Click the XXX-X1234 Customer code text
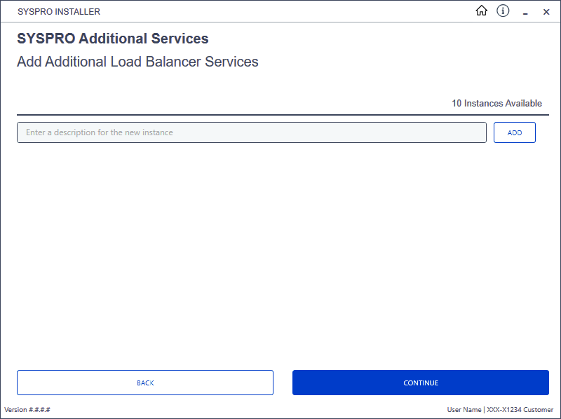This screenshot has height=419, width=561. (520, 409)
